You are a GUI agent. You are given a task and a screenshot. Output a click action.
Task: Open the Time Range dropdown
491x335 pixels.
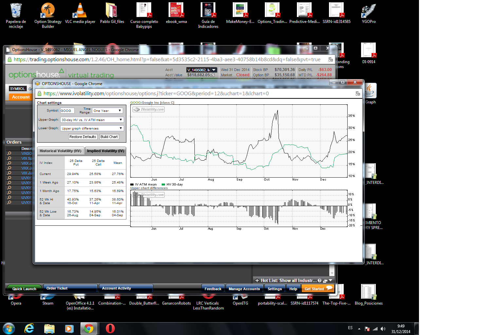tap(107, 111)
